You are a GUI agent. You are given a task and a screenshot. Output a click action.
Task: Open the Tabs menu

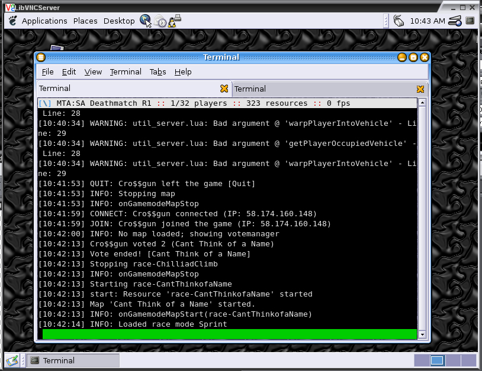[158, 71]
